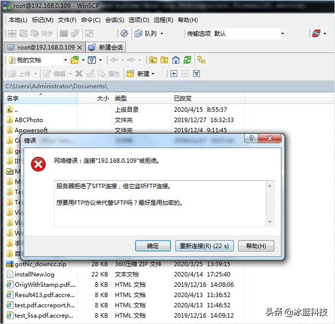The width and height of the screenshot is (335, 324).
Task: Expand the open directory dropdown arrow
Action: (x=83, y=60)
